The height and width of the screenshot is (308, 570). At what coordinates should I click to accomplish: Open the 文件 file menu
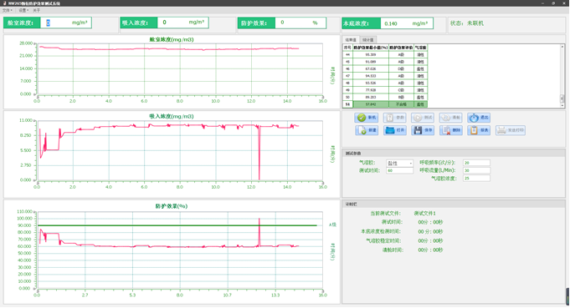point(7,11)
